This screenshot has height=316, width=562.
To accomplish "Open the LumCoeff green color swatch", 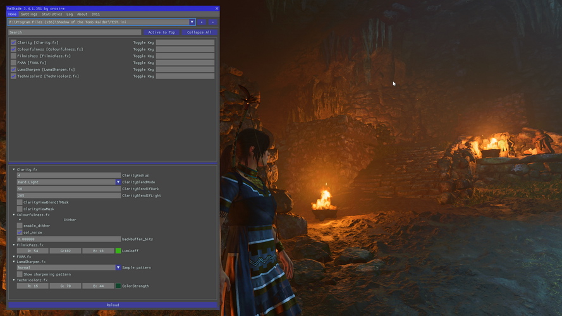I will point(118,251).
